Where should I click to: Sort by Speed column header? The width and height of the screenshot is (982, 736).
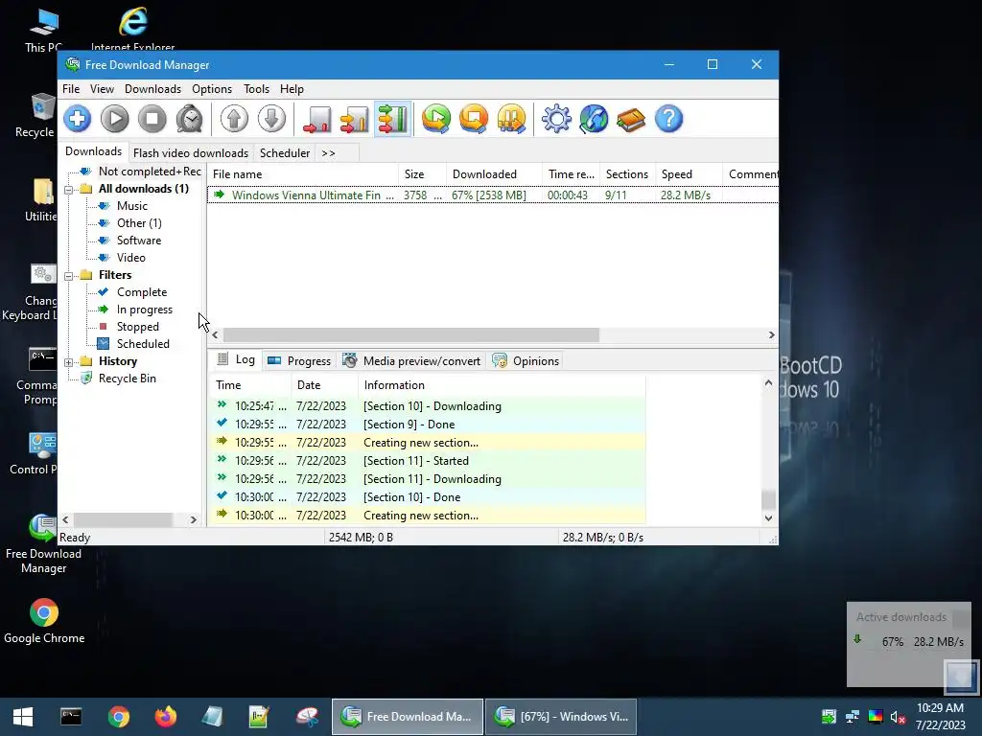[689, 174]
